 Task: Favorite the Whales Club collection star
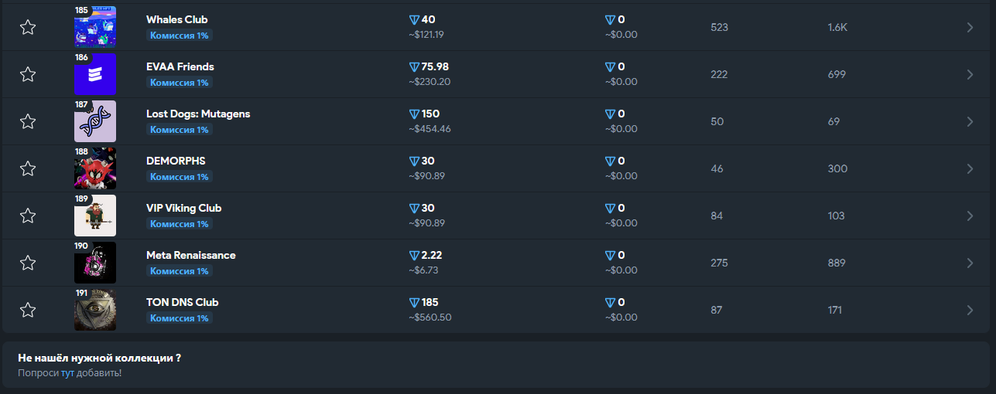coord(28,27)
